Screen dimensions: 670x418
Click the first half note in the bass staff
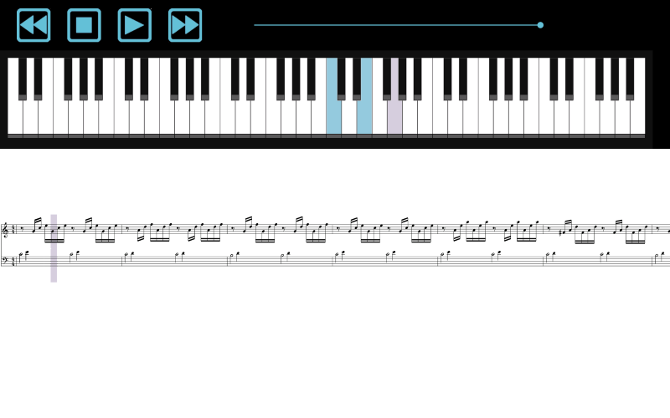[19, 255]
